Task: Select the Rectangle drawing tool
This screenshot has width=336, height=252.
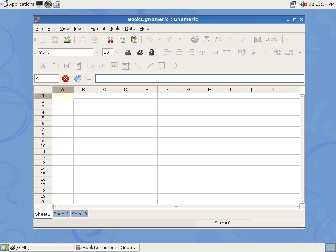Action: 161,66
